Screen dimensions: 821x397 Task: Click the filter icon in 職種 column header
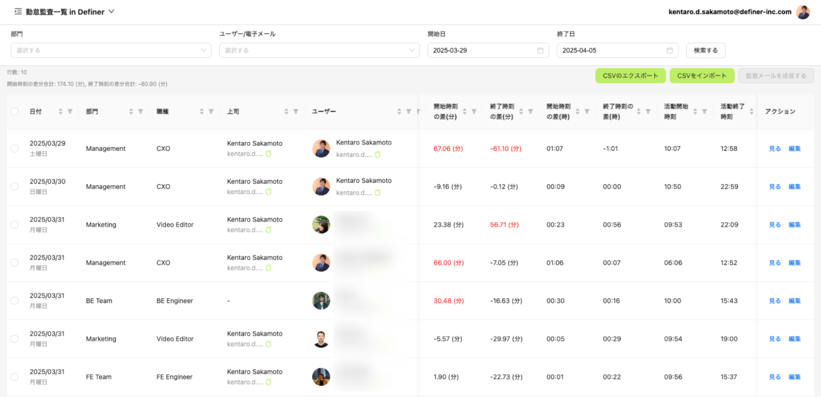tap(211, 111)
